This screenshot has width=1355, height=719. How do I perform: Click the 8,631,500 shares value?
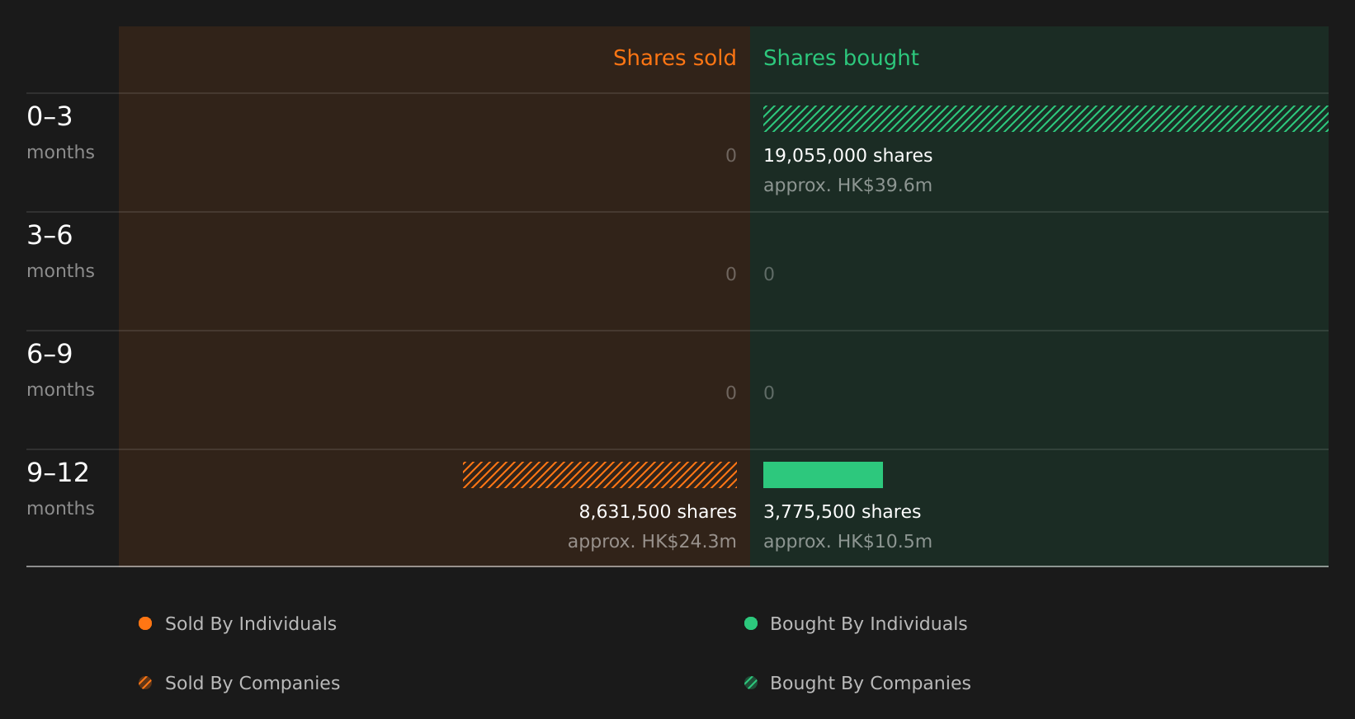(658, 512)
